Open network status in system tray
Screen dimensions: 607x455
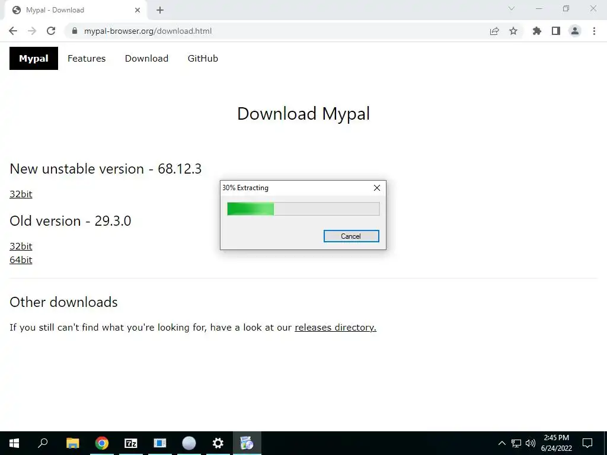click(516, 443)
